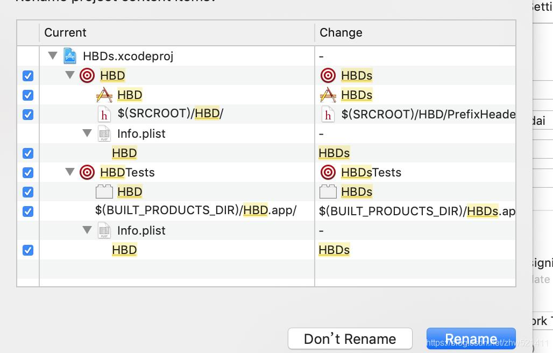Select the $(SRCROOT)/HBD/PrefixHeade text in Change column
The height and width of the screenshot is (353, 553).
click(x=428, y=114)
